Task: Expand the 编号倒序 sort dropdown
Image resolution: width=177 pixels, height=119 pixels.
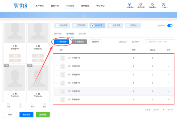Action: [x=136, y=42]
